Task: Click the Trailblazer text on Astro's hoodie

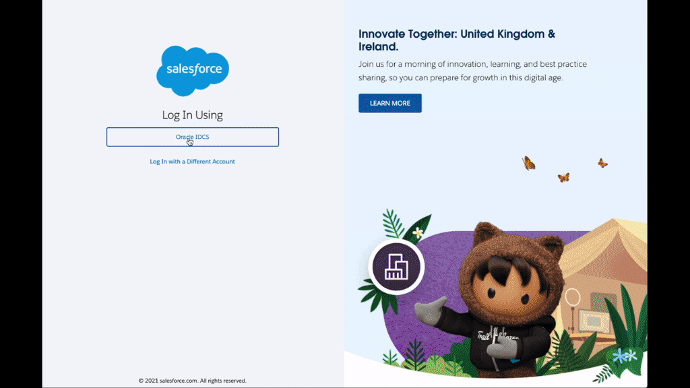Action: click(x=498, y=337)
